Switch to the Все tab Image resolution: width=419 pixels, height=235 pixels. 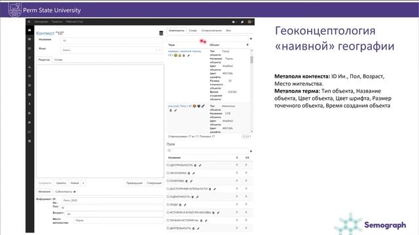point(228,31)
